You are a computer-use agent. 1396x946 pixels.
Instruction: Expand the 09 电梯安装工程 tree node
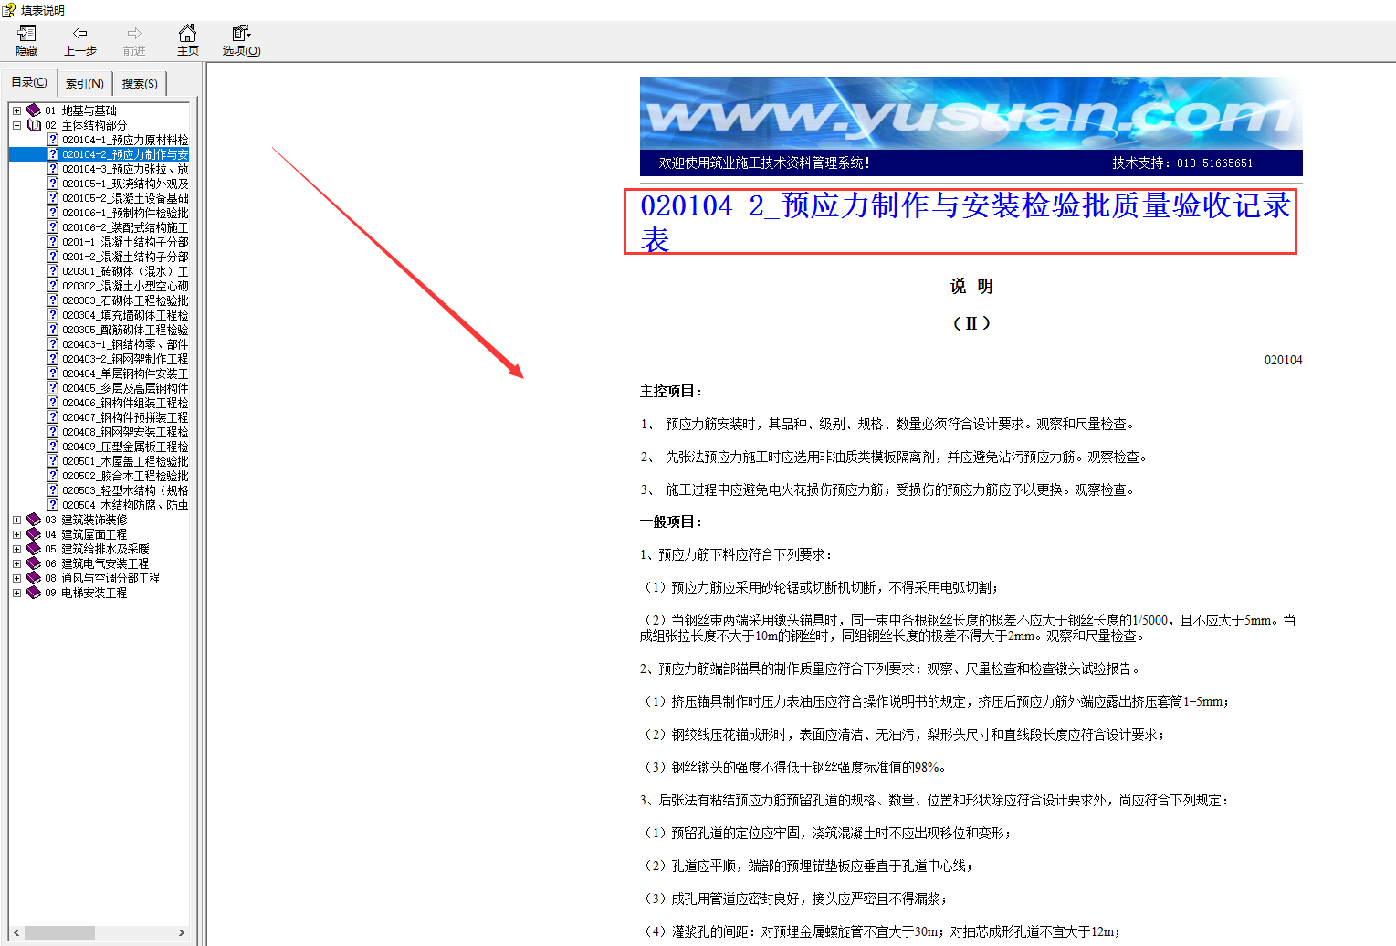[16, 593]
